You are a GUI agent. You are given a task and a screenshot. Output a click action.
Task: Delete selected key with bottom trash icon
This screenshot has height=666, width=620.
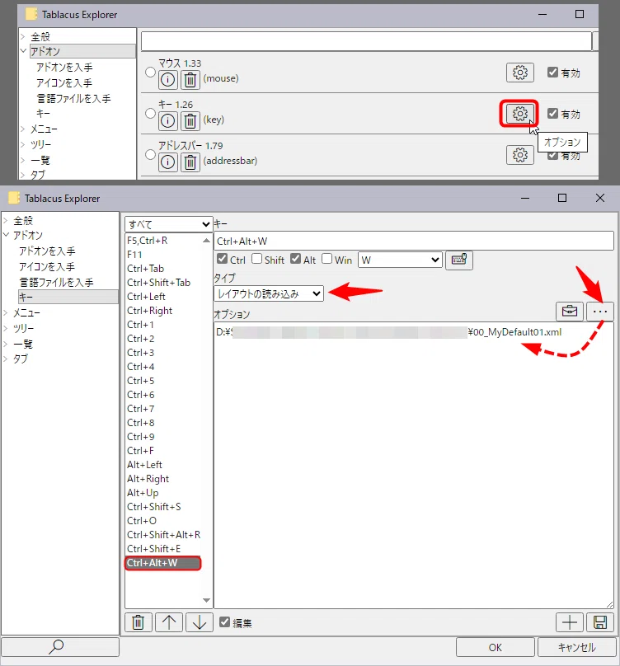139,622
